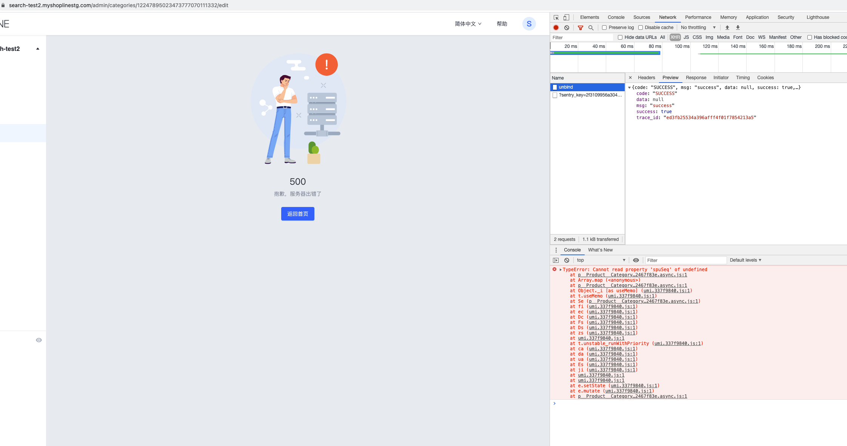Open the 简体中文 language dropdown
847x446 pixels.
468,24
